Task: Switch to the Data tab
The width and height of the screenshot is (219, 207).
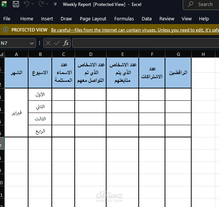Action: [146, 19]
